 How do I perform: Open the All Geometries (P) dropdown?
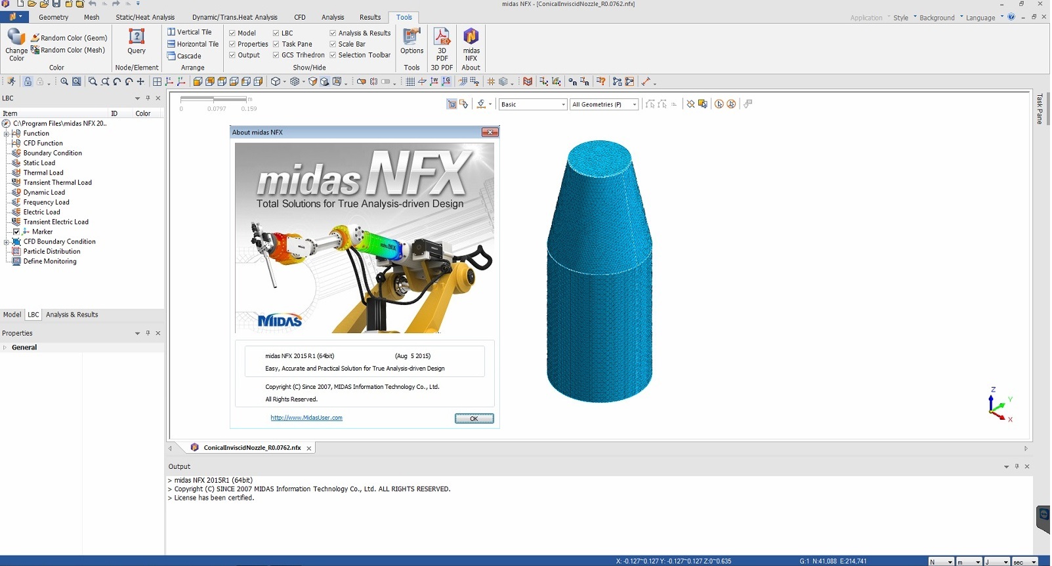pos(604,104)
